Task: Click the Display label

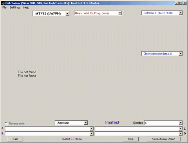Action: coord(138,123)
